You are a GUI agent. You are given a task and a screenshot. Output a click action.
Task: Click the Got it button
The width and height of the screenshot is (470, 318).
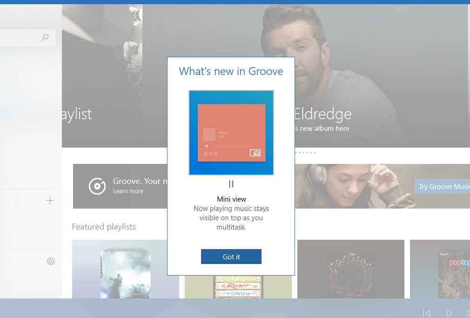tap(231, 257)
